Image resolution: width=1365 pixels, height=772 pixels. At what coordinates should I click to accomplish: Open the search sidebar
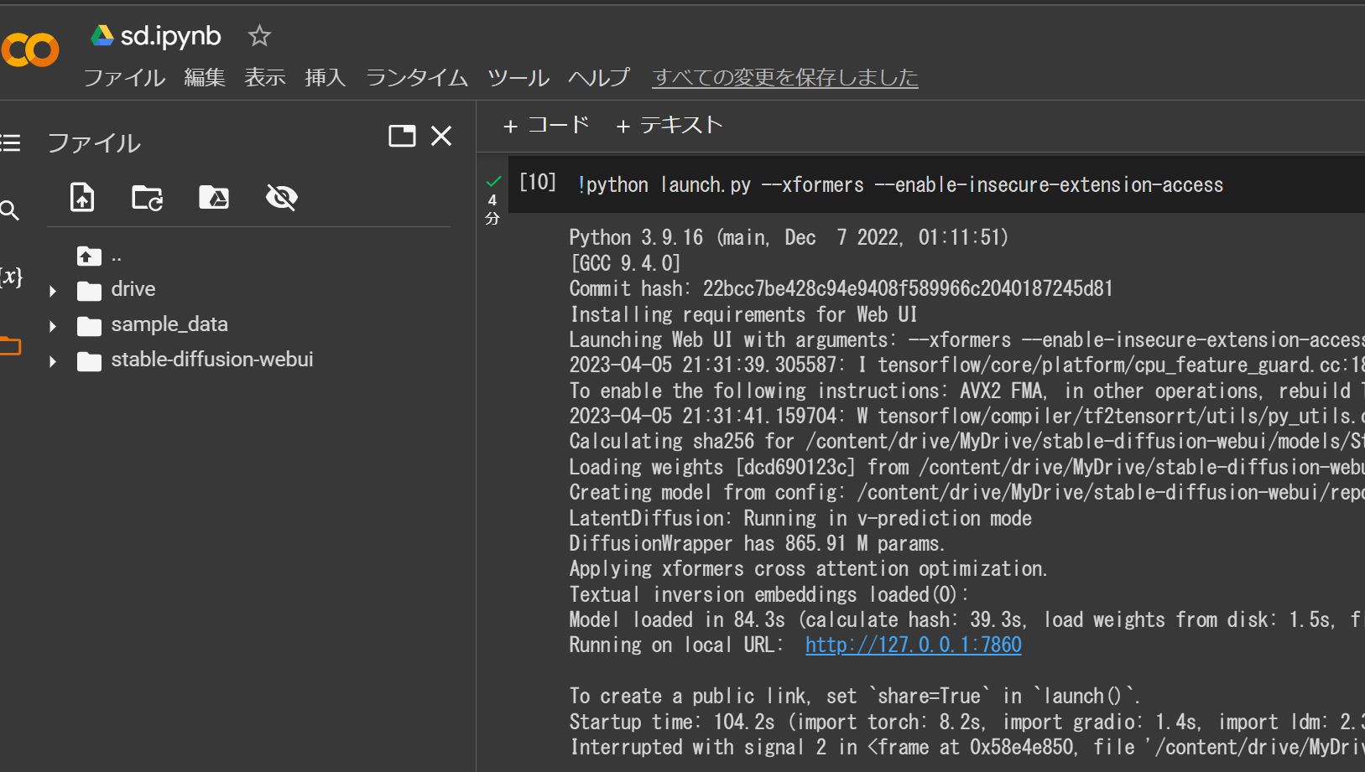[x=10, y=210]
